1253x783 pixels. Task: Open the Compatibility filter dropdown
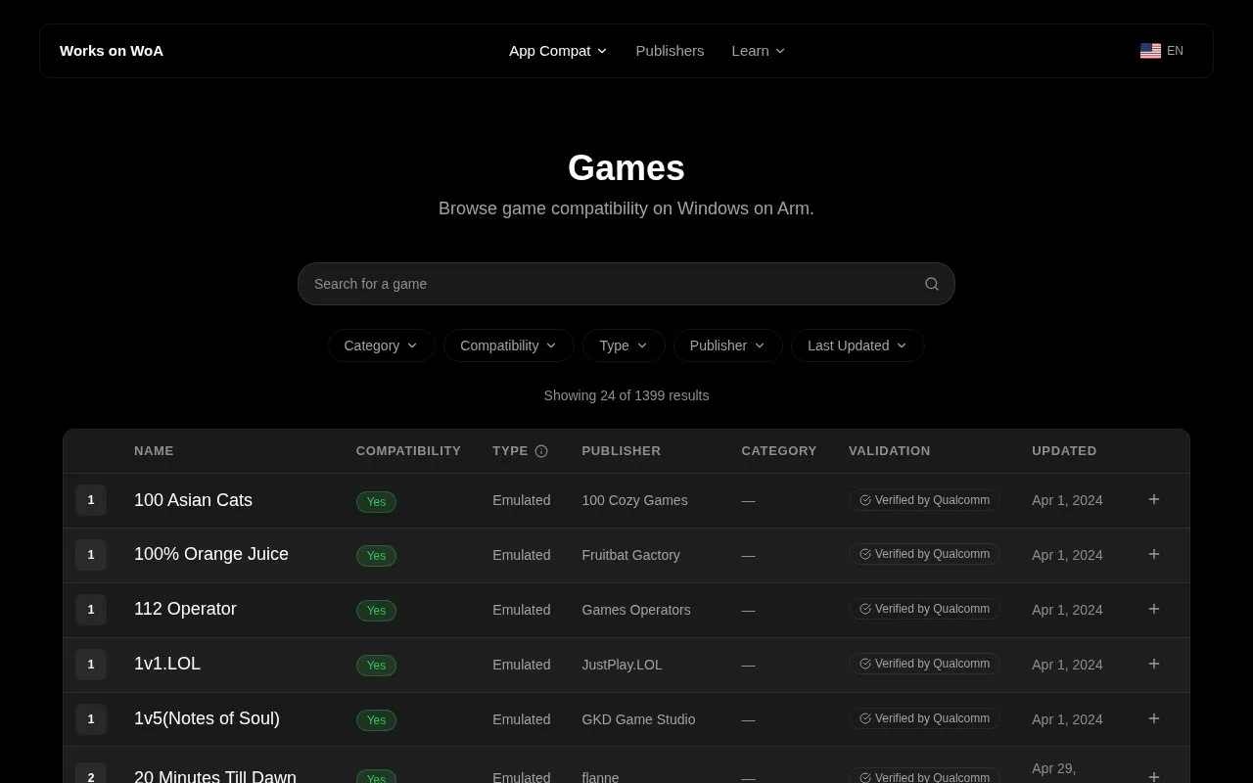(509, 345)
